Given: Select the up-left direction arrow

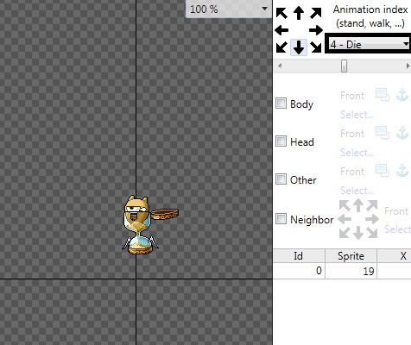Looking at the screenshot, I should [281, 13].
